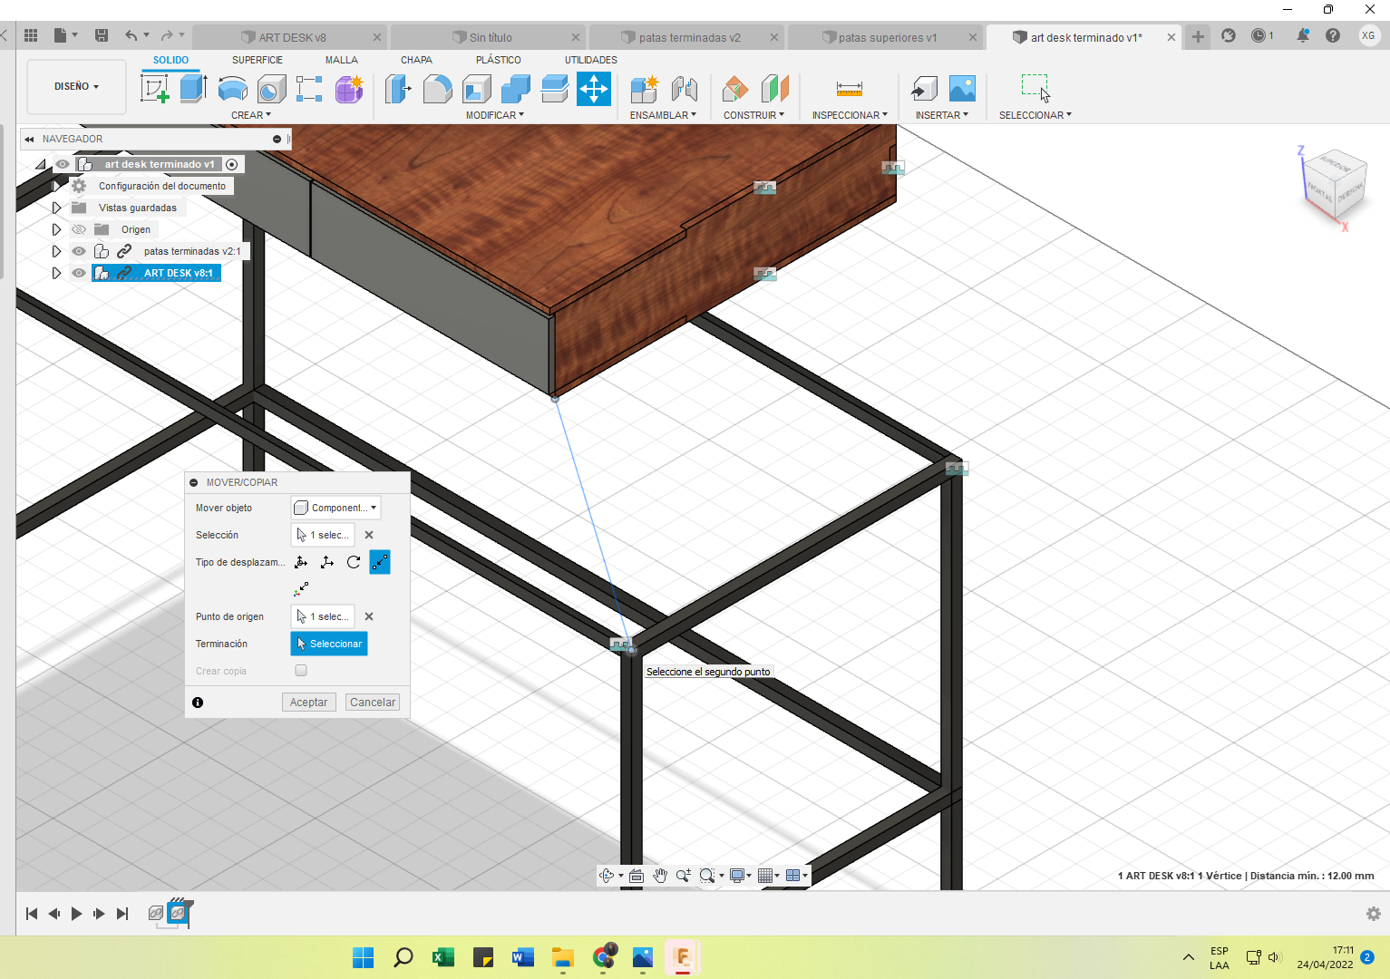Hide the art desk terminado v1 root component
The image size is (1390, 979).
63,164
